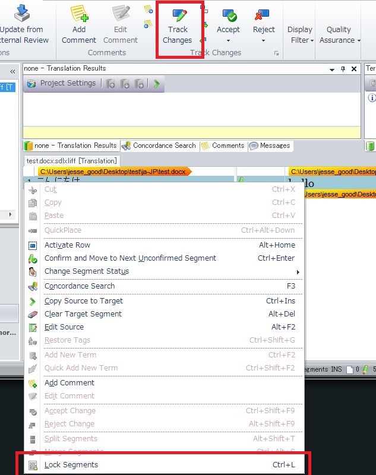Image resolution: width=376 pixels, height=475 pixels.
Task: Click the Change Segment Status menu icon
Action: click(x=33, y=272)
